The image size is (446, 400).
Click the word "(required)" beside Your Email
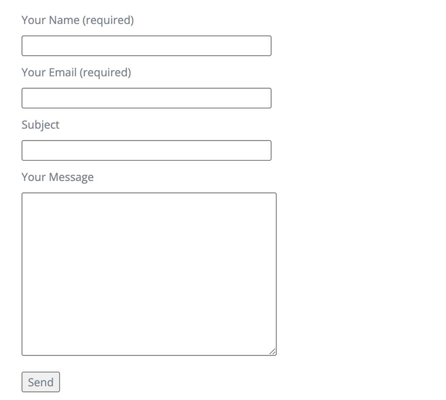[x=105, y=72]
